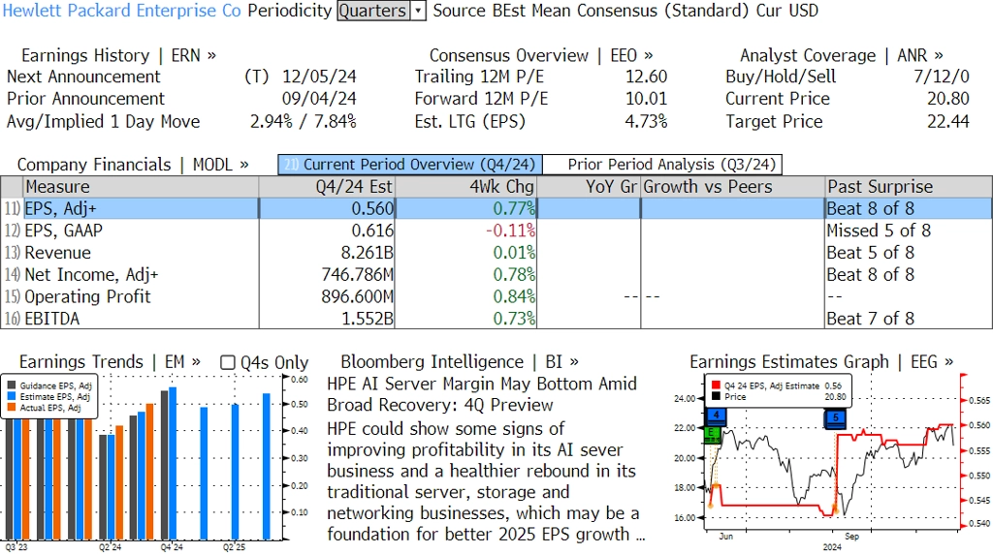Click Guidance EPS, Adj gray legend swatch
Viewport: 993px width, 554px height.
click(x=12, y=385)
